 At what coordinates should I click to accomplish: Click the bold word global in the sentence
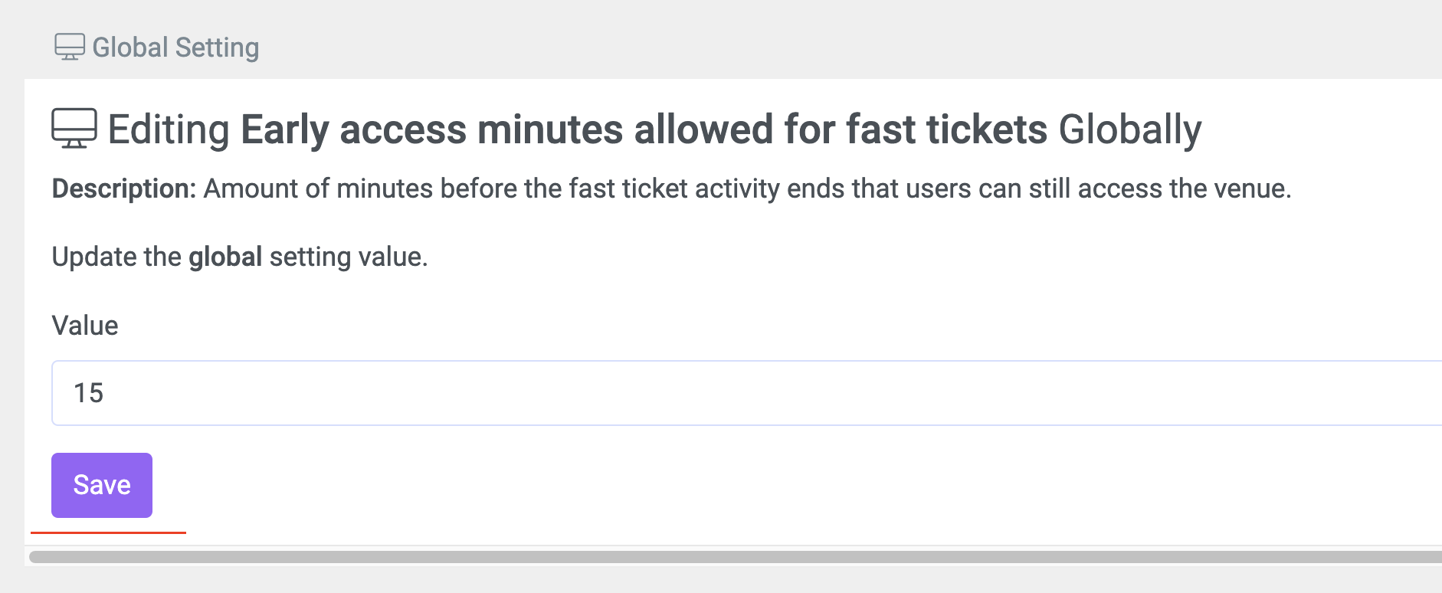pyautogui.click(x=226, y=256)
